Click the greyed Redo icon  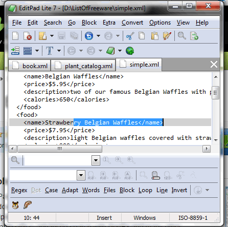108,36
